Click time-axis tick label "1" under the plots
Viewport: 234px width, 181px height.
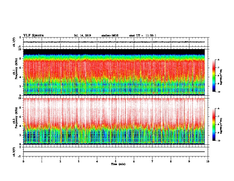[x=42, y=161]
